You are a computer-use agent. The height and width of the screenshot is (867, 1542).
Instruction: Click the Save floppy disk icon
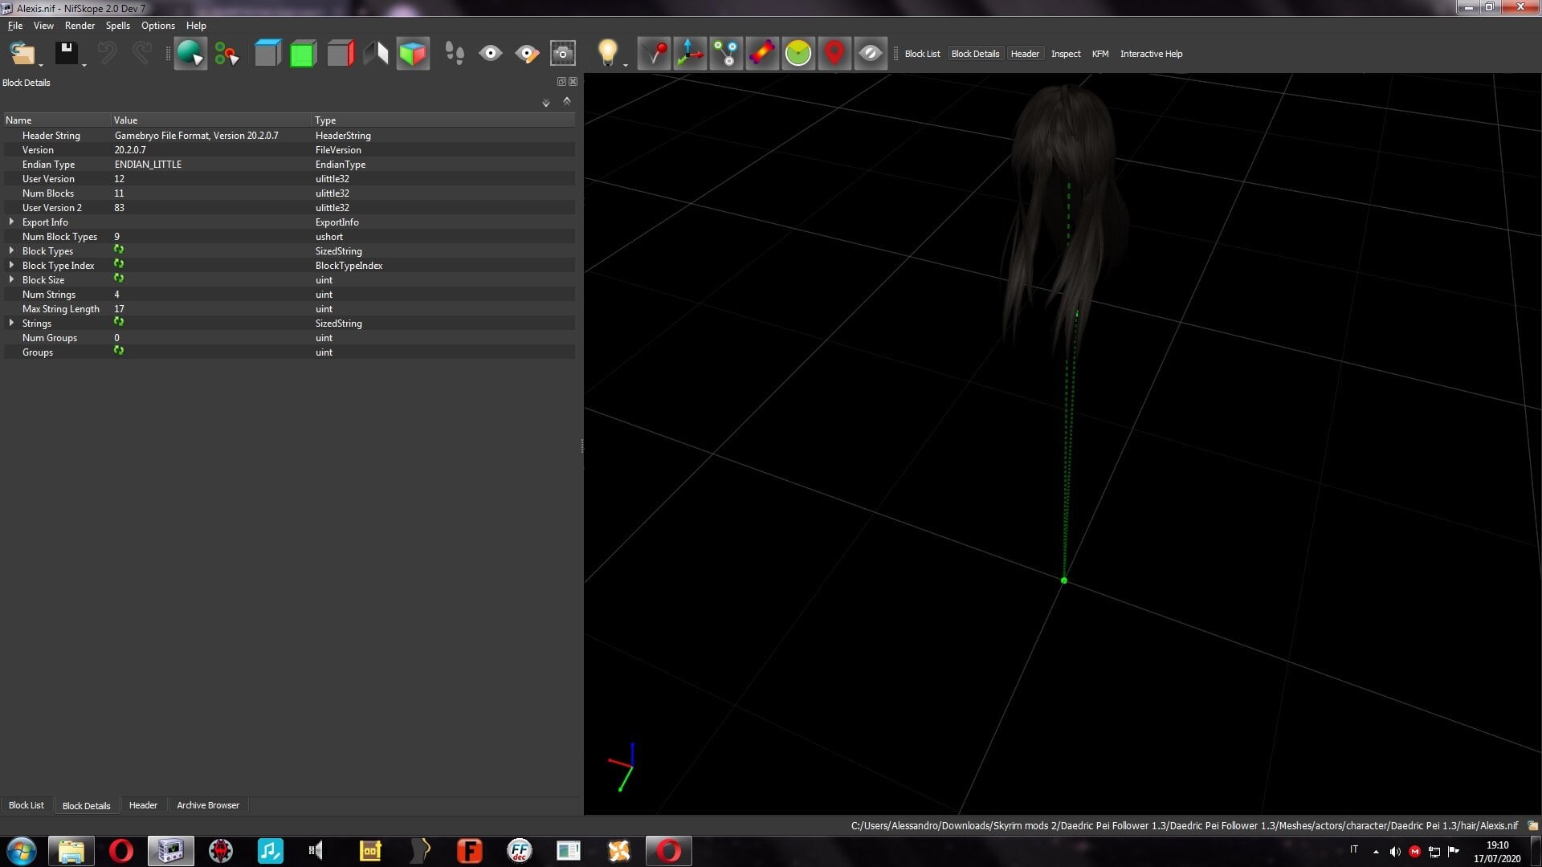[x=67, y=54]
